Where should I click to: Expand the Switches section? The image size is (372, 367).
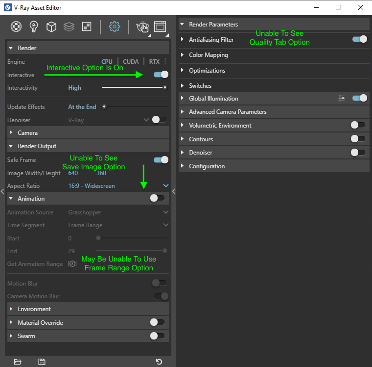274,86
